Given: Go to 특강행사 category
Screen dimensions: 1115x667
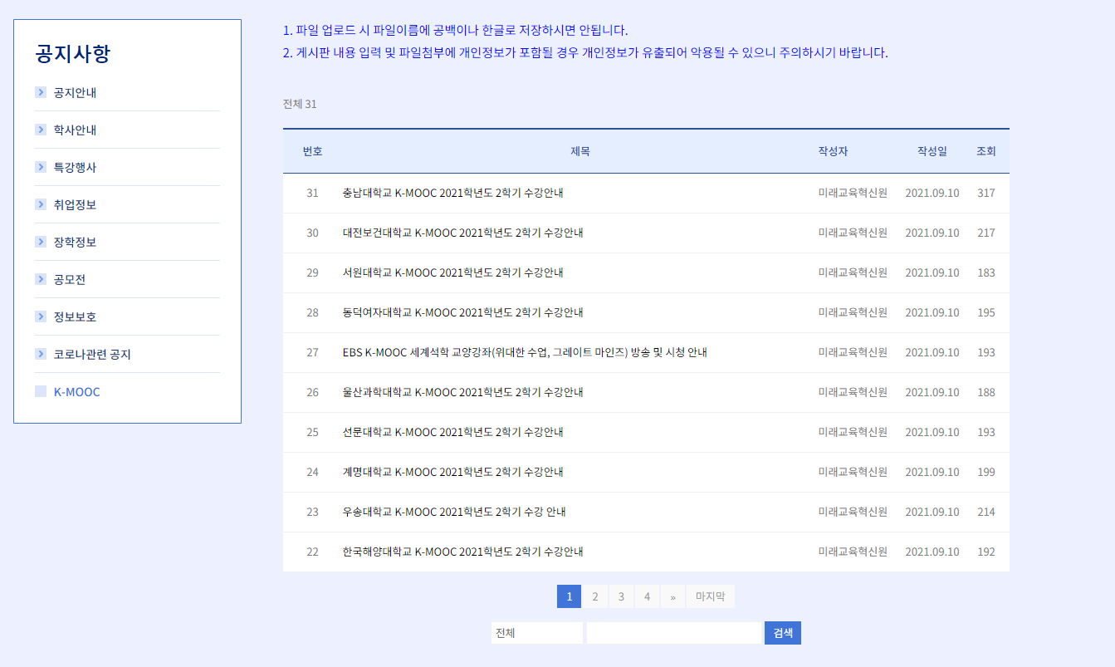Looking at the screenshot, I should point(75,167).
